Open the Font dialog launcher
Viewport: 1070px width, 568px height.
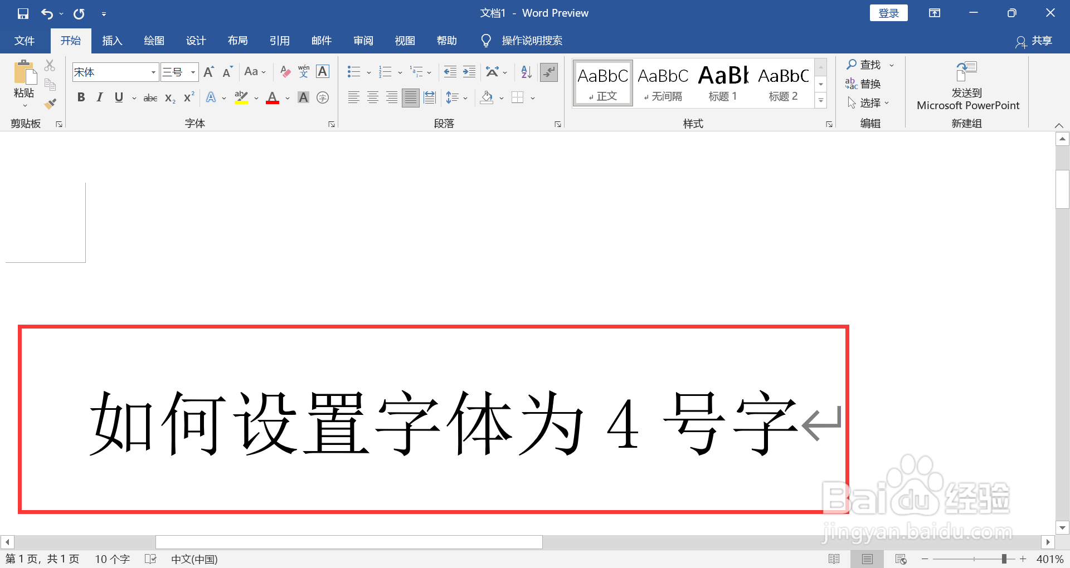pyautogui.click(x=332, y=124)
